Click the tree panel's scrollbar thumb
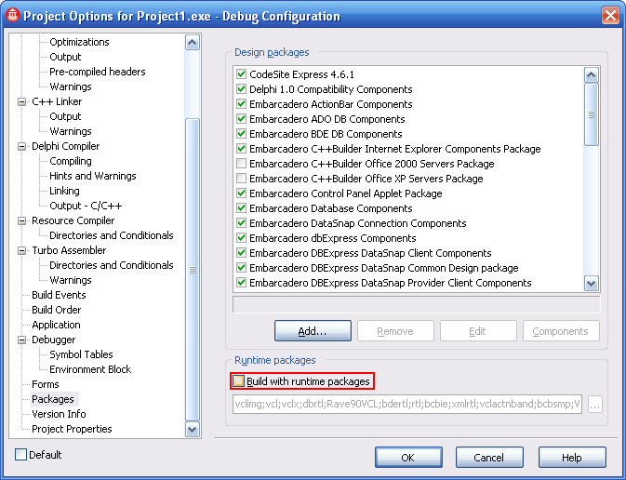Screen dimensions: 626x480 point(193,270)
